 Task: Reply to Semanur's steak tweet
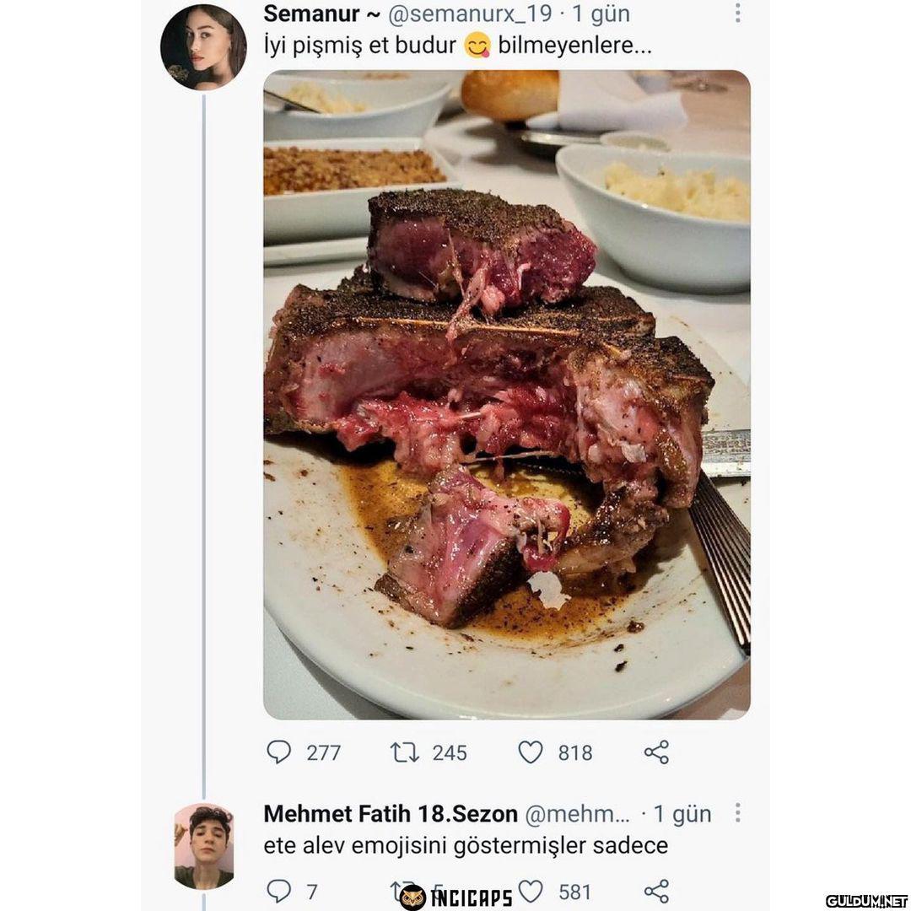(279, 752)
